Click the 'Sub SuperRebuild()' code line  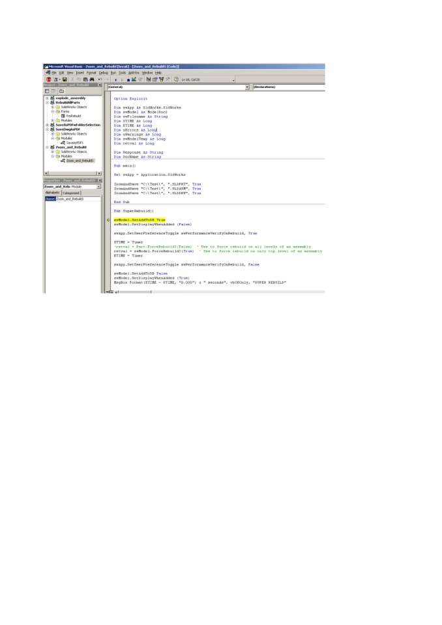134,211
